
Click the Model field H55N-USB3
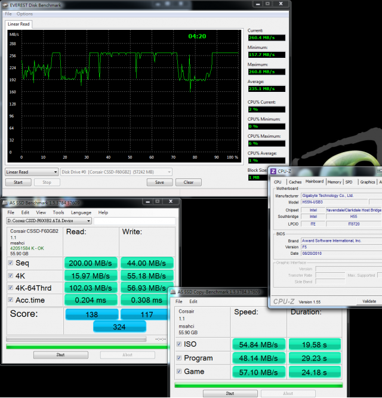pyautogui.click(x=334, y=202)
